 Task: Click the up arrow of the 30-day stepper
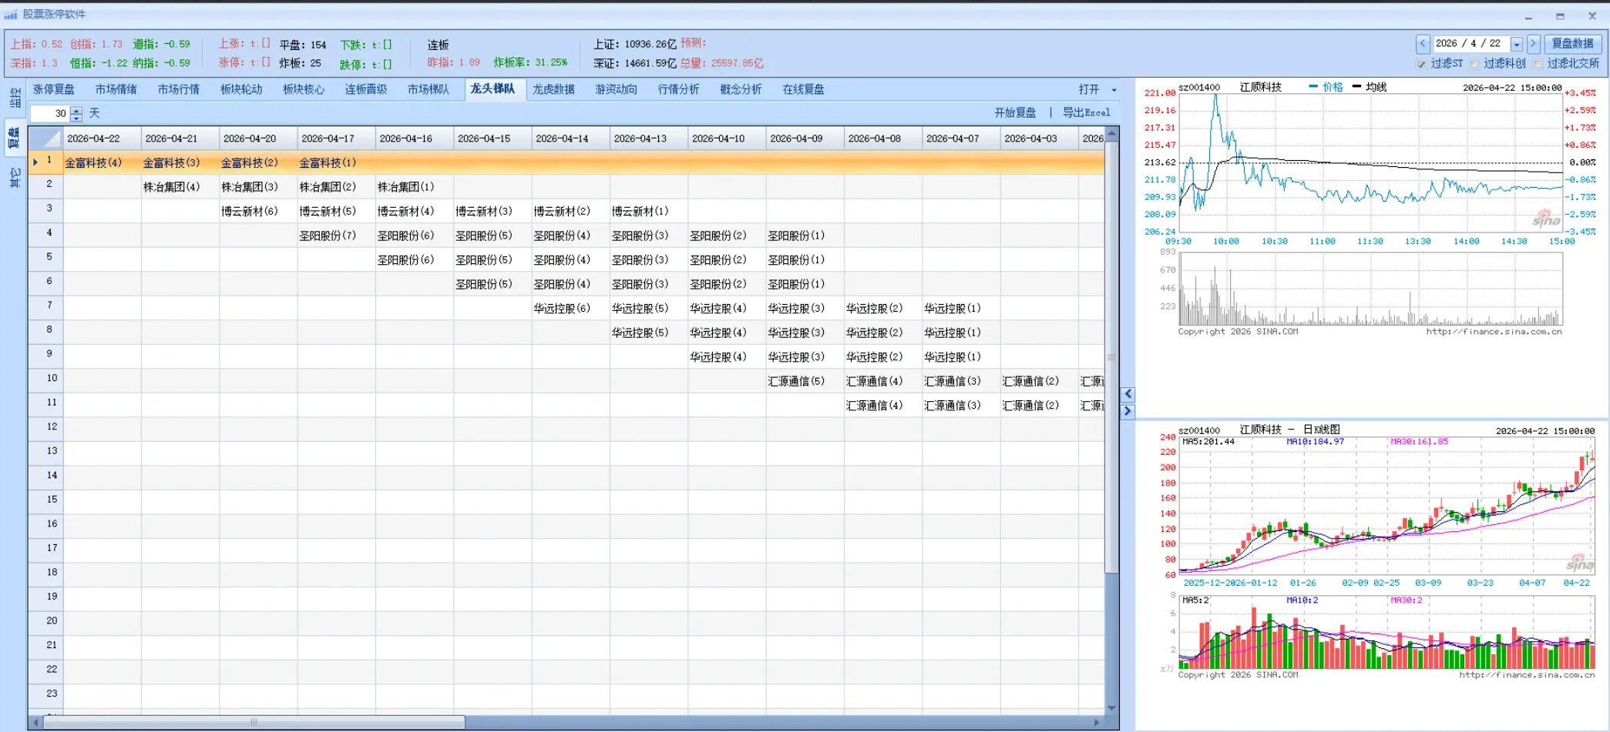(76, 112)
